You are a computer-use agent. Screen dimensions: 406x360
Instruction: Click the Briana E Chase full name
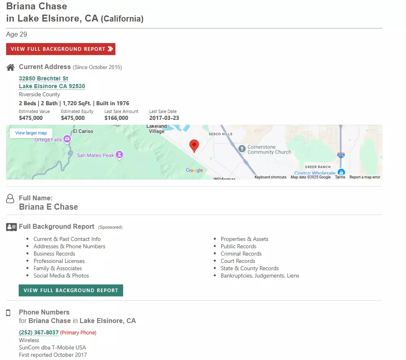[48, 207]
